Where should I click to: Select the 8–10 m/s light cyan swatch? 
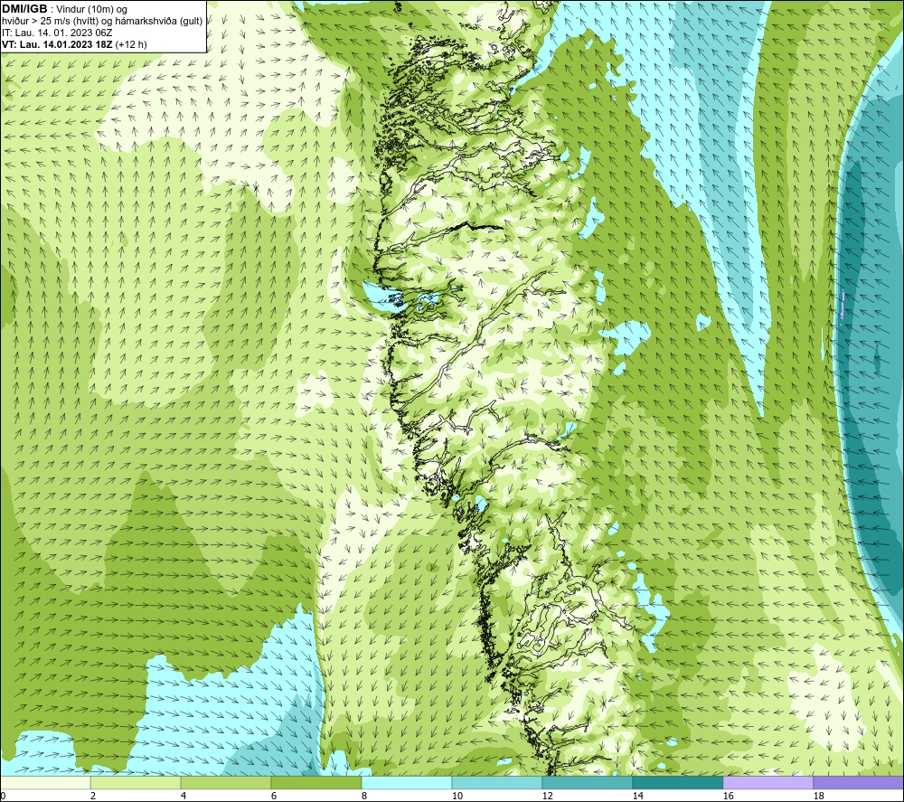407,783
